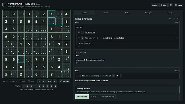Undo the last board move

(x=13, y=81)
